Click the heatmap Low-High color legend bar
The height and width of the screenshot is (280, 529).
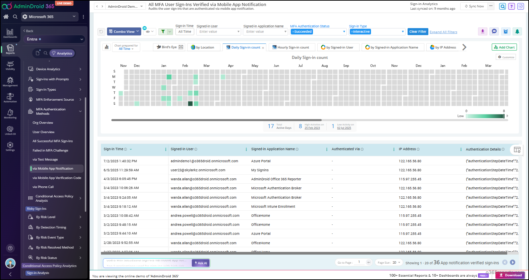pos(485,116)
